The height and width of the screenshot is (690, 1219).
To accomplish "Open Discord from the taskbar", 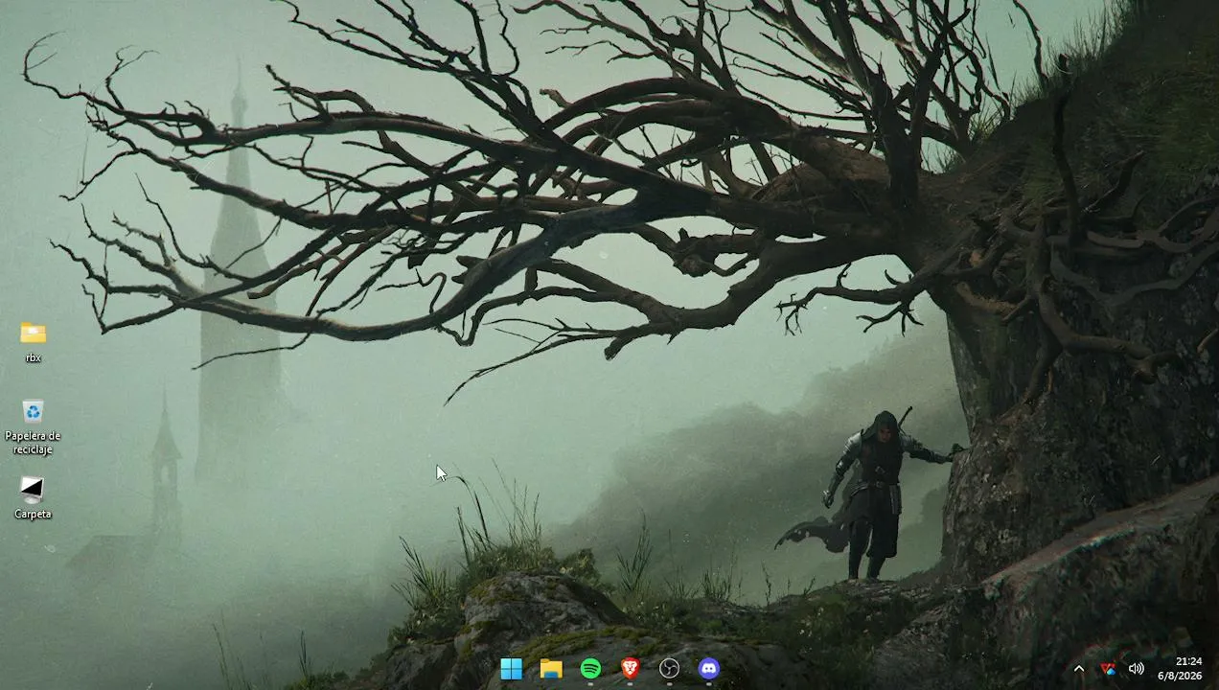I will (709, 668).
